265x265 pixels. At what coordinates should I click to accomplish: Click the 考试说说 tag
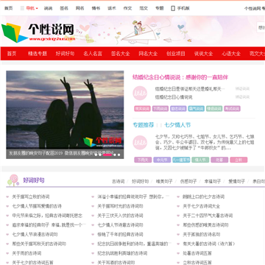point(232,109)
